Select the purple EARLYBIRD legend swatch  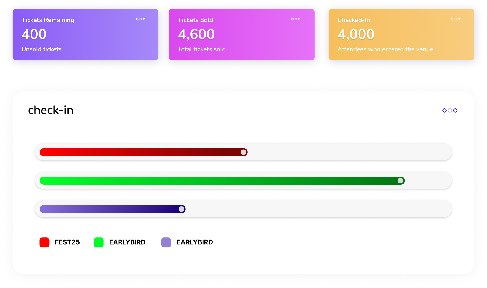166,242
